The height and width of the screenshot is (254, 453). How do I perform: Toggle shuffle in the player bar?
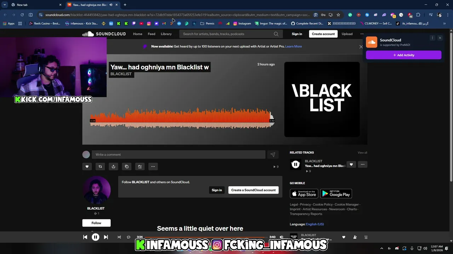coord(119,237)
